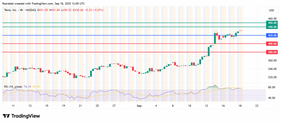Click the yellow RSI value 76.43
Image resolution: width=281 pixels, height=123 pixels.
coord(36,87)
